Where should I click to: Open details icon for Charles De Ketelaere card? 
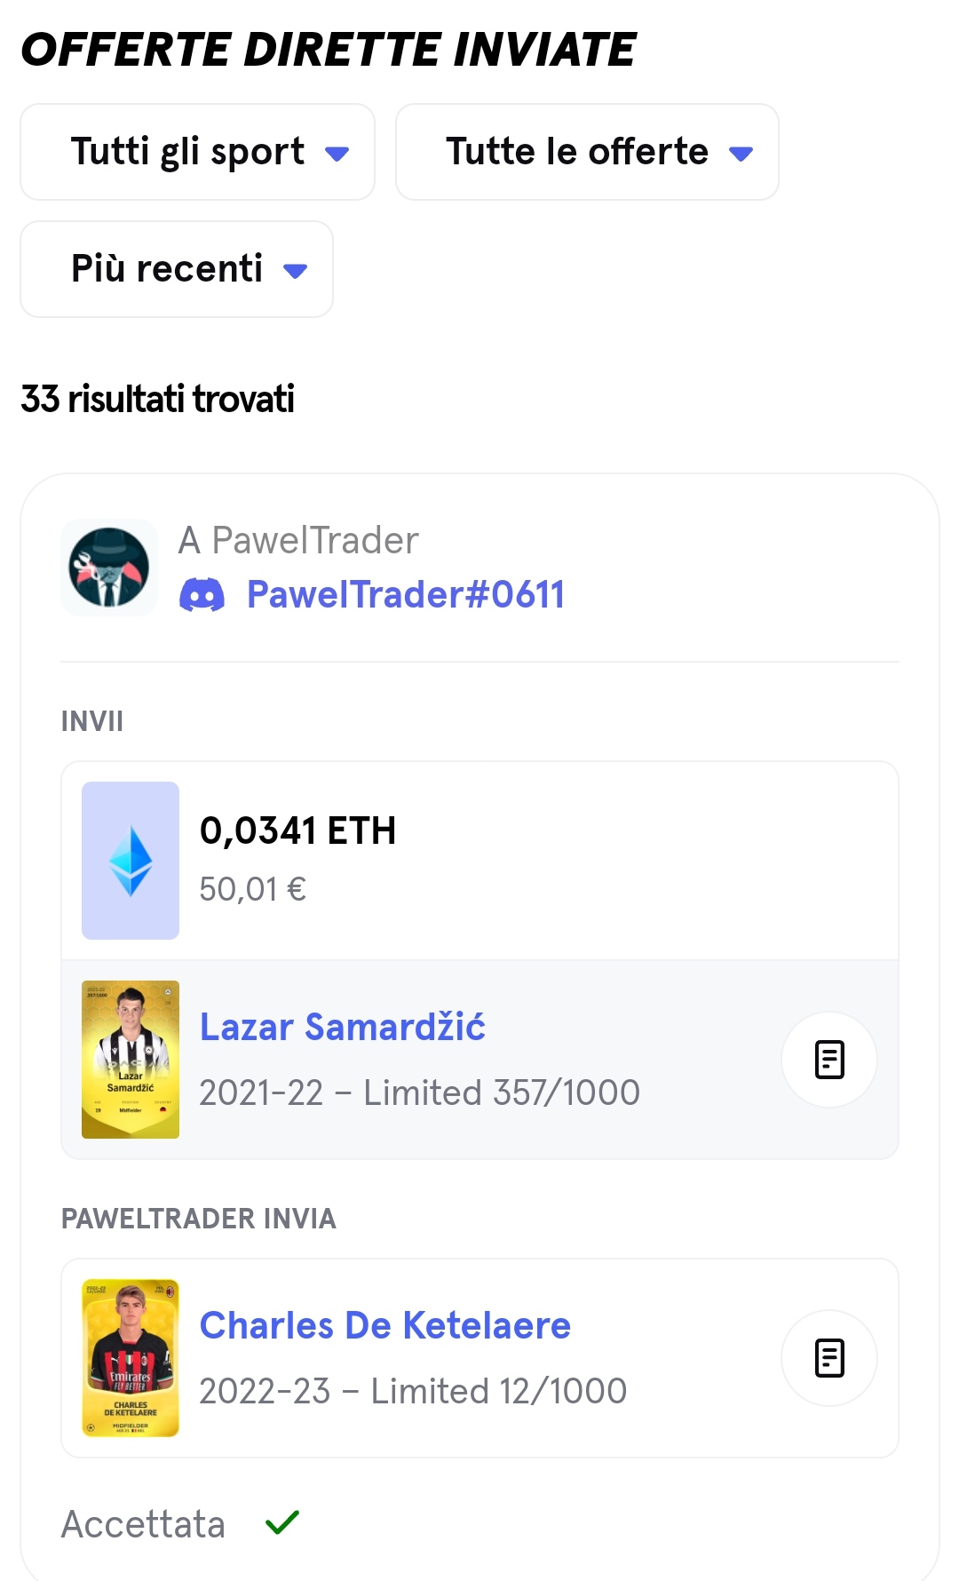[x=828, y=1357]
